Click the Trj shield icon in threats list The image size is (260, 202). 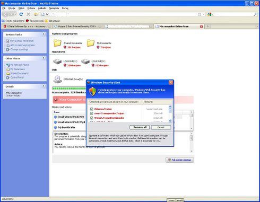tap(55, 127)
